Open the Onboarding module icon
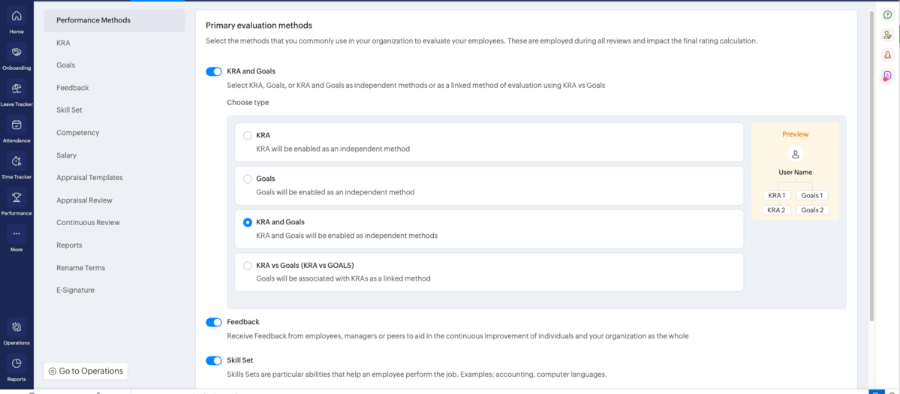This screenshot has width=900, height=394. [17, 53]
